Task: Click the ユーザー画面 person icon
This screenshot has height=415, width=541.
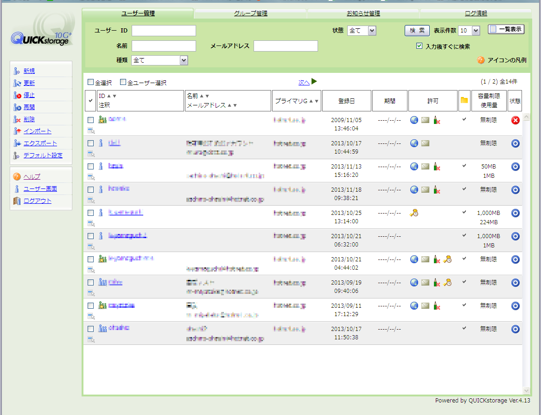Action: click(17, 188)
